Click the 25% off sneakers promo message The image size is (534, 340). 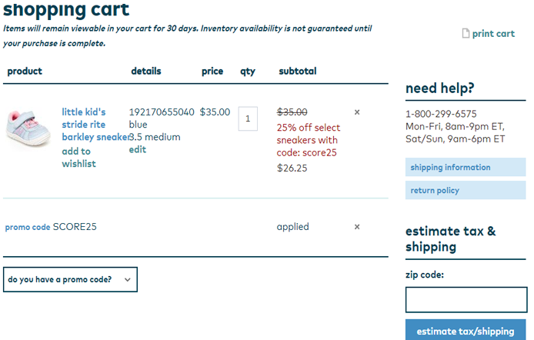(x=308, y=140)
